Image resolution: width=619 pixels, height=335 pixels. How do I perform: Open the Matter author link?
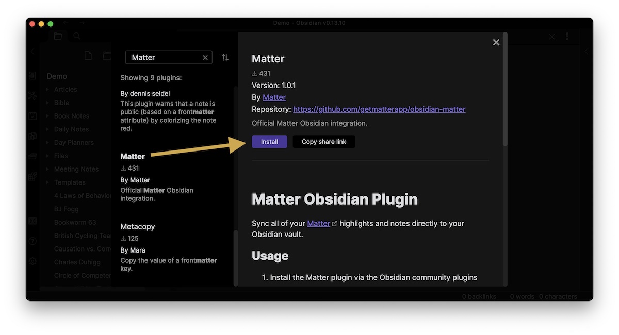274,97
